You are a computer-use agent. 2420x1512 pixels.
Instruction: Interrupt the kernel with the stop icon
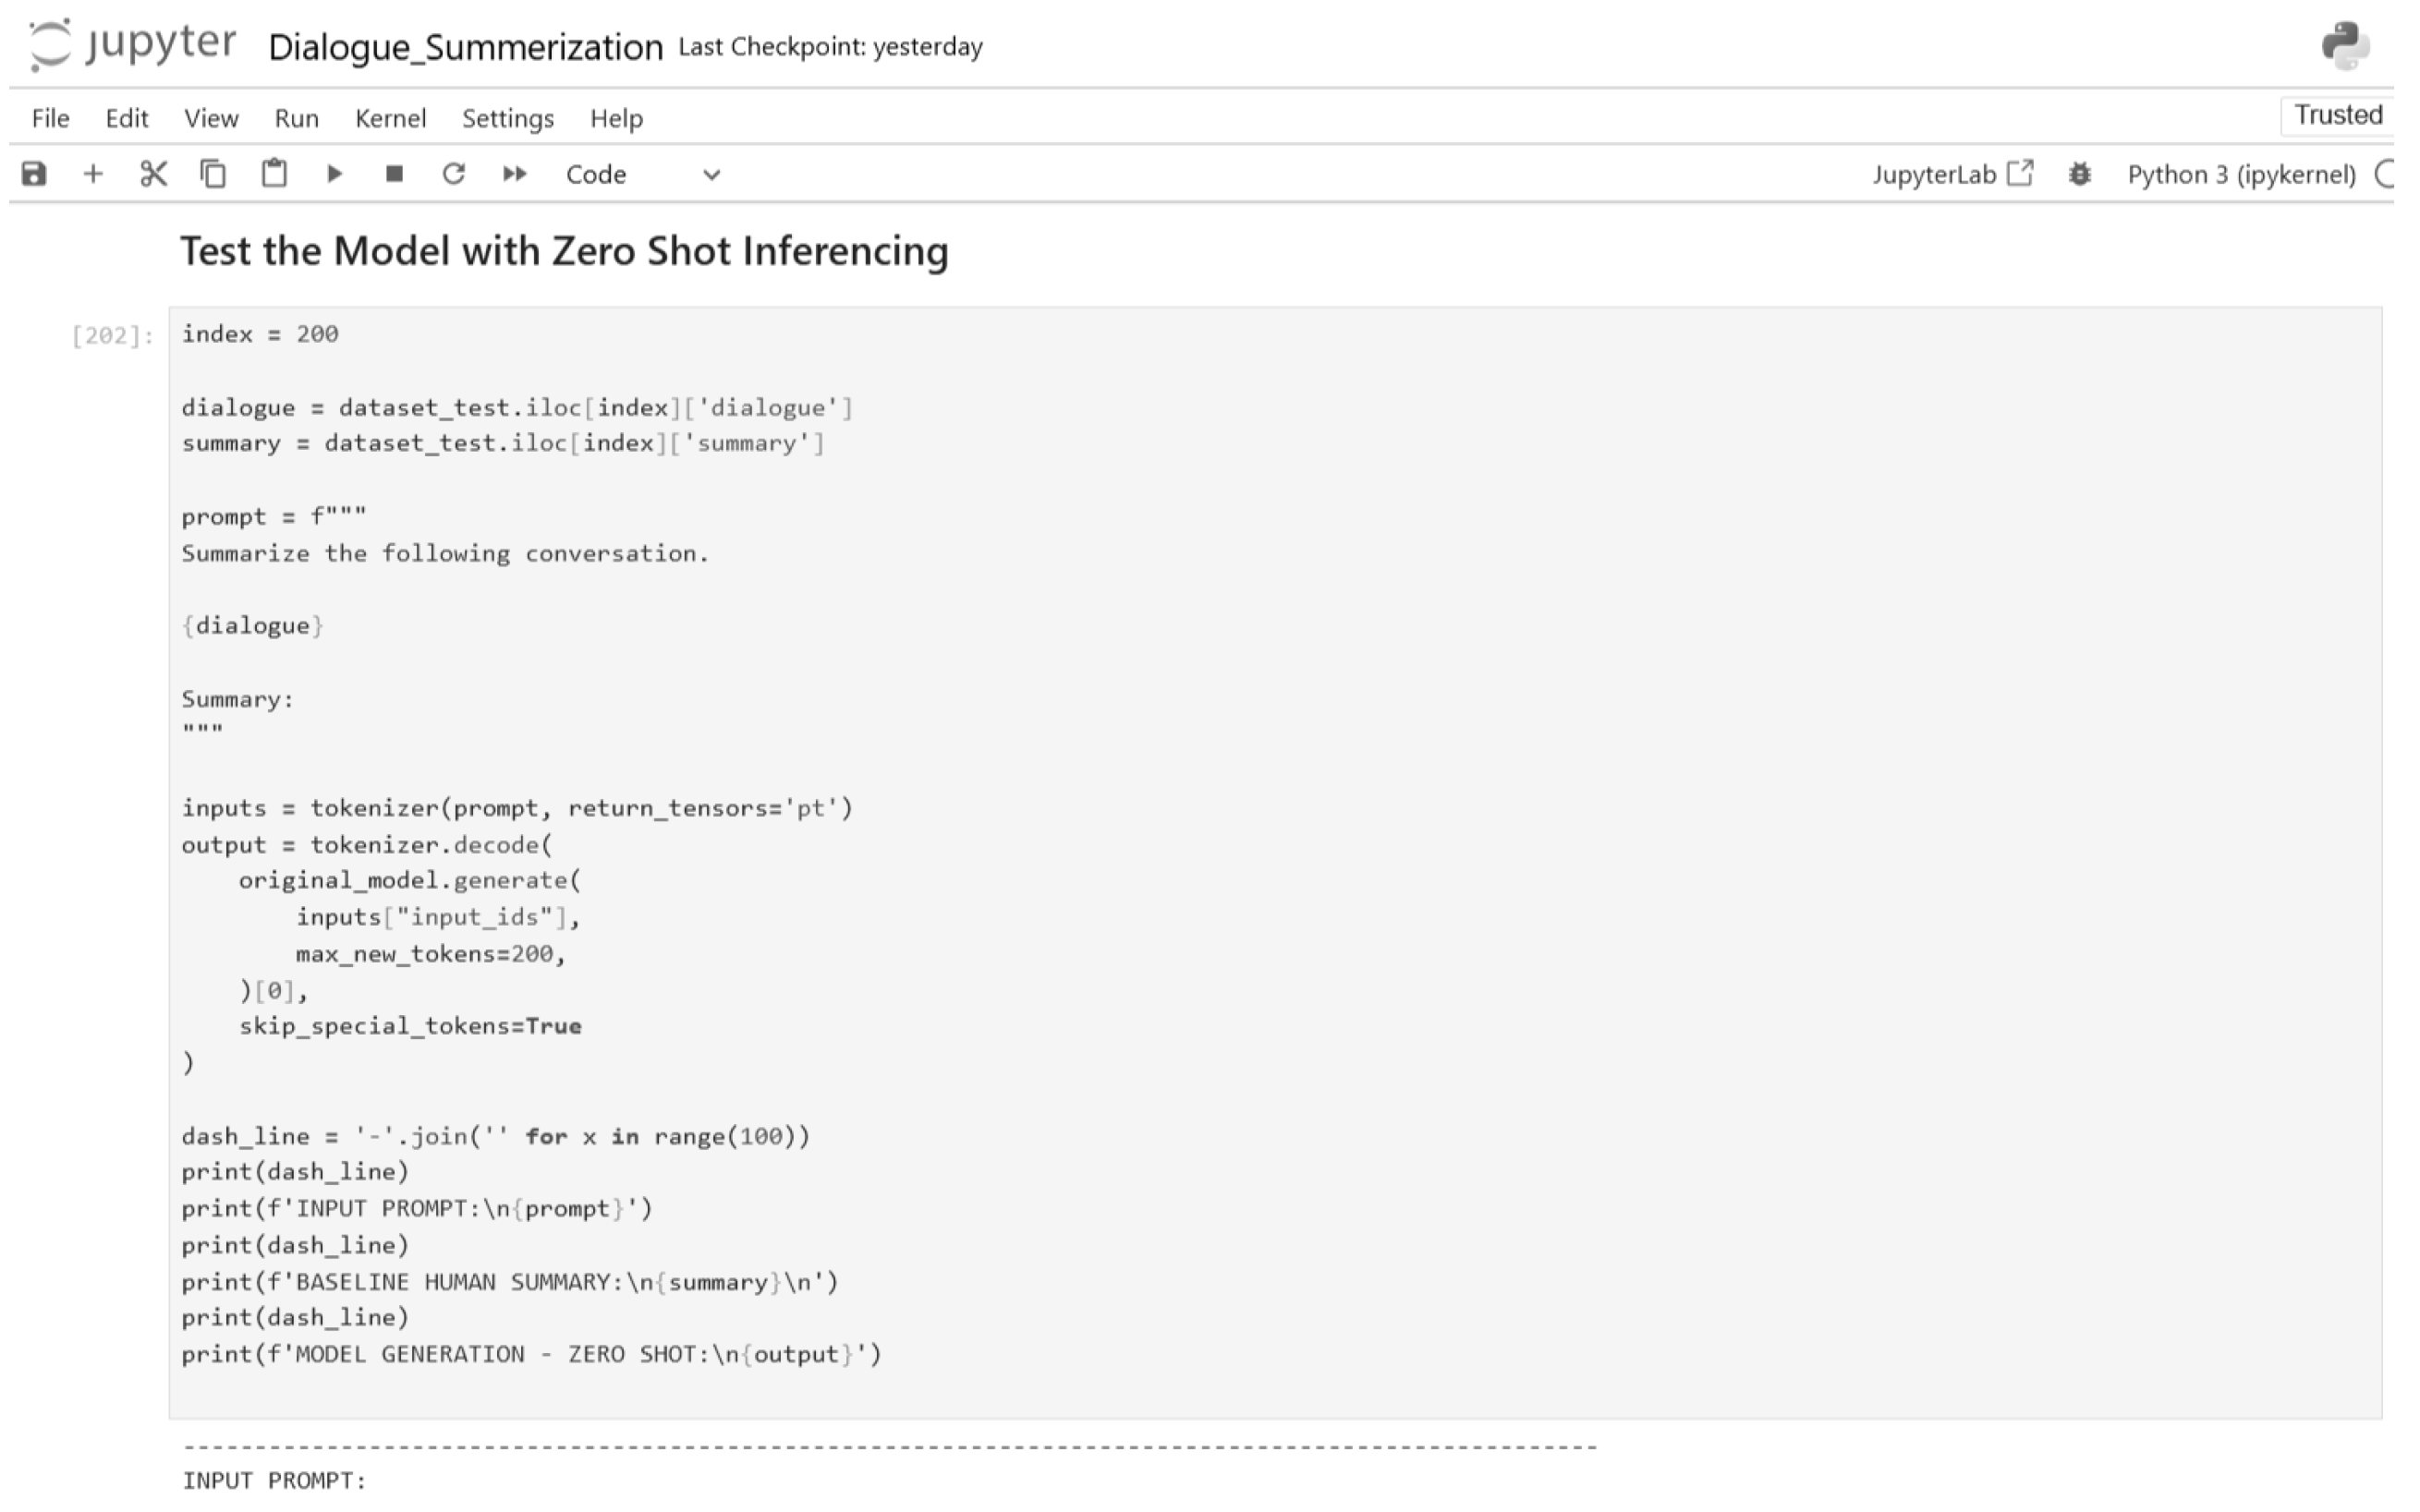(395, 174)
